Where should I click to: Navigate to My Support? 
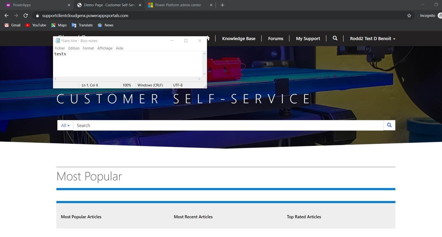[308, 39]
